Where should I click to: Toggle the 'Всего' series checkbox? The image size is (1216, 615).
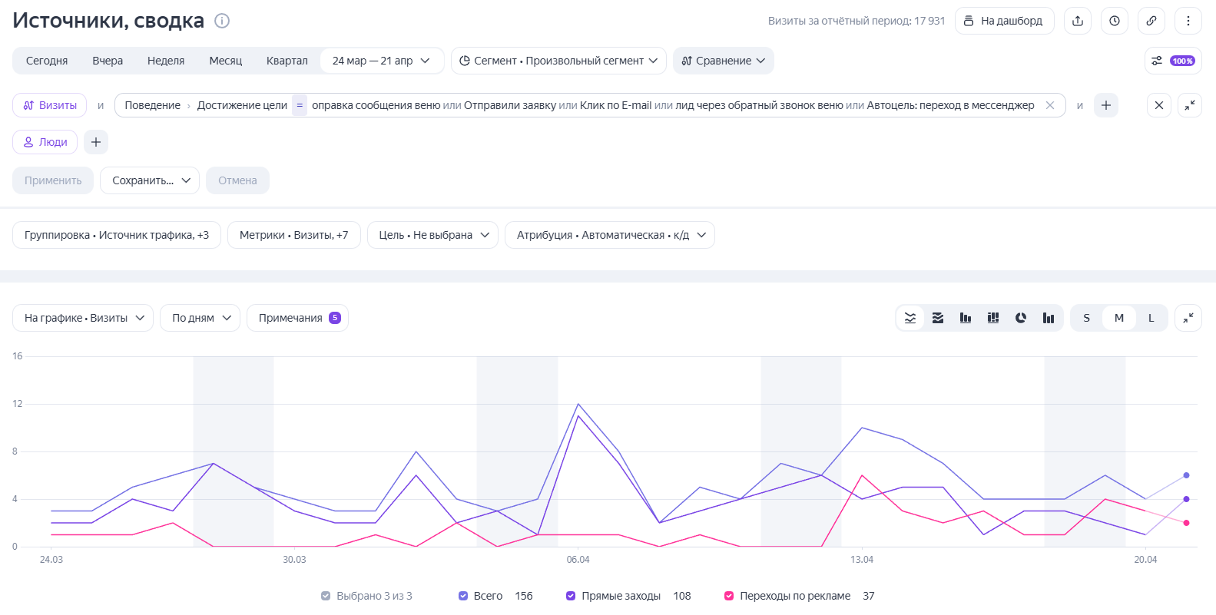coord(463,596)
